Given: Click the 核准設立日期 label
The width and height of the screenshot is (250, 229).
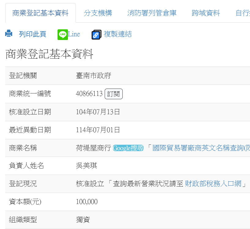Looking at the screenshot, I should coord(30,112).
